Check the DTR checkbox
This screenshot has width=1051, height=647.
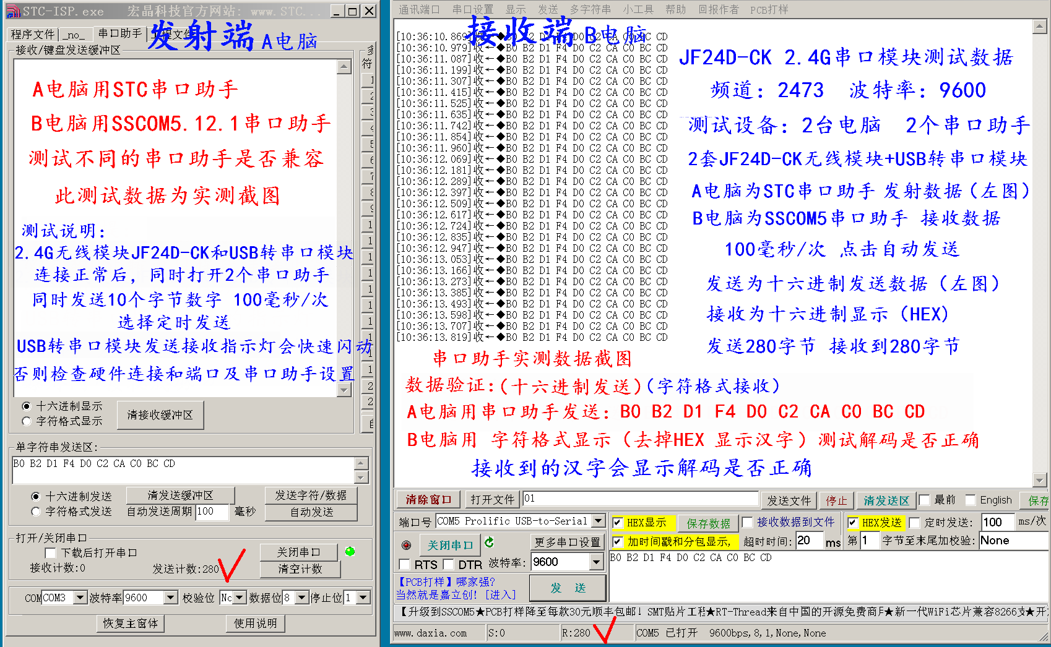[x=448, y=564]
